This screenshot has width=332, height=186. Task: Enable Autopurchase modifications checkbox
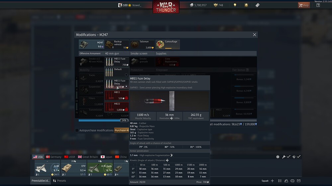[x=77, y=130]
